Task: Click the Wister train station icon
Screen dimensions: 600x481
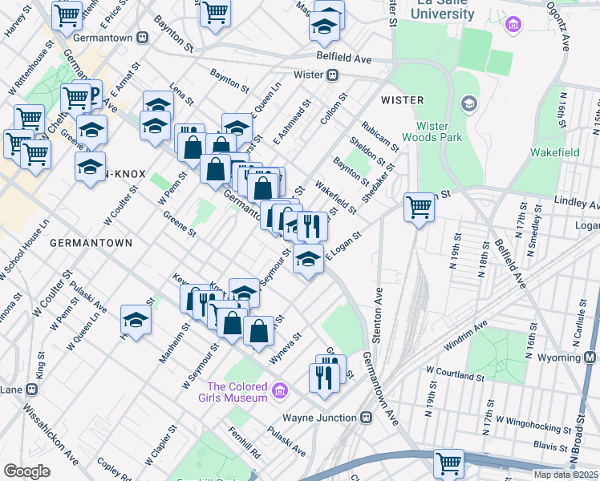Action: pyautogui.click(x=330, y=75)
